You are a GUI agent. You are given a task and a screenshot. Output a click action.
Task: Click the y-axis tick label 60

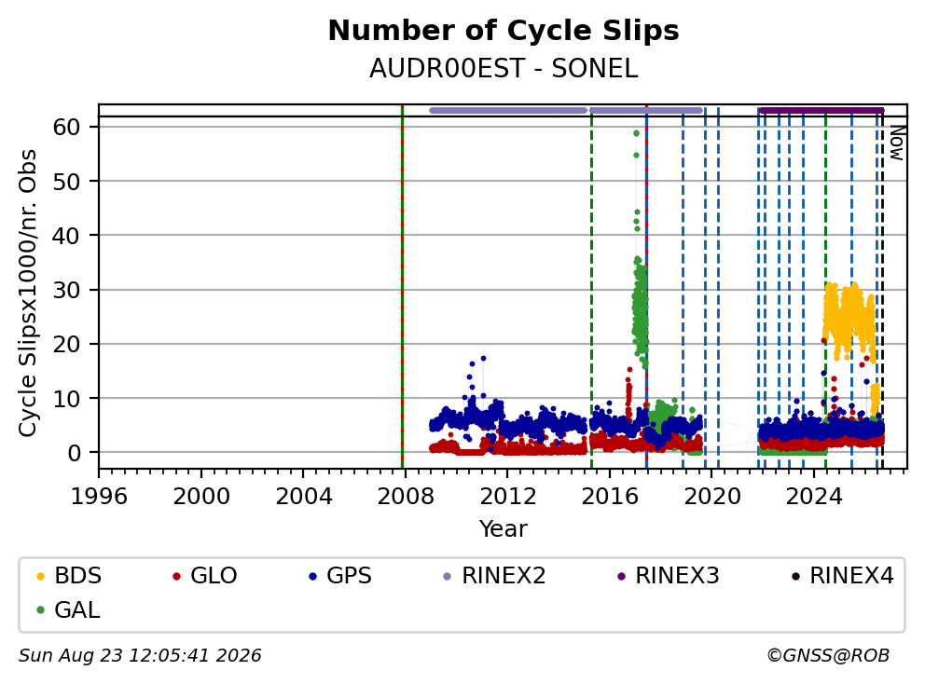(66, 127)
